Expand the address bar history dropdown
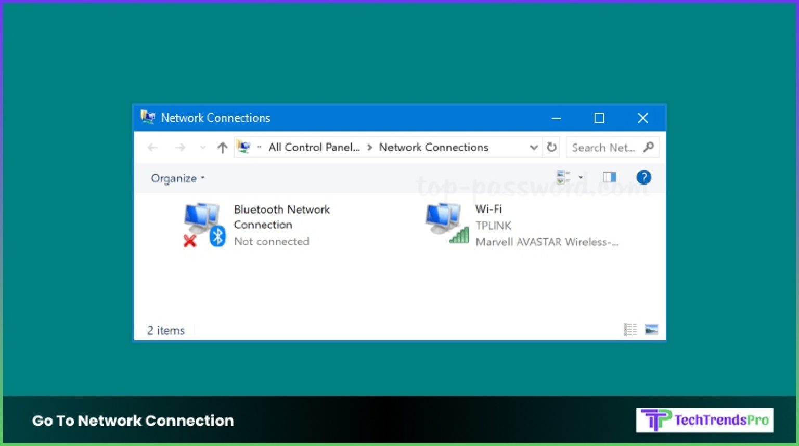 click(534, 148)
